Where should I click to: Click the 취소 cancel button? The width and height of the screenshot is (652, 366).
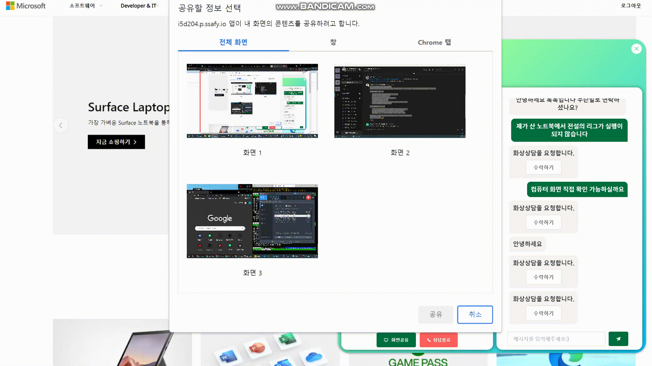coord(475,314)
